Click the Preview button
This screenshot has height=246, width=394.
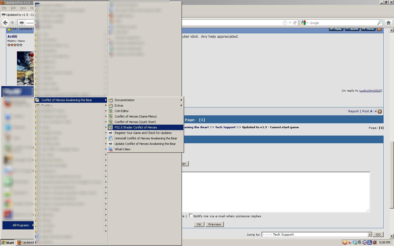(x=215, y=224)
